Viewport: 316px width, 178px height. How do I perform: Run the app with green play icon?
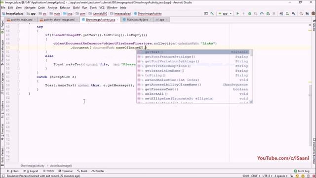237,13
